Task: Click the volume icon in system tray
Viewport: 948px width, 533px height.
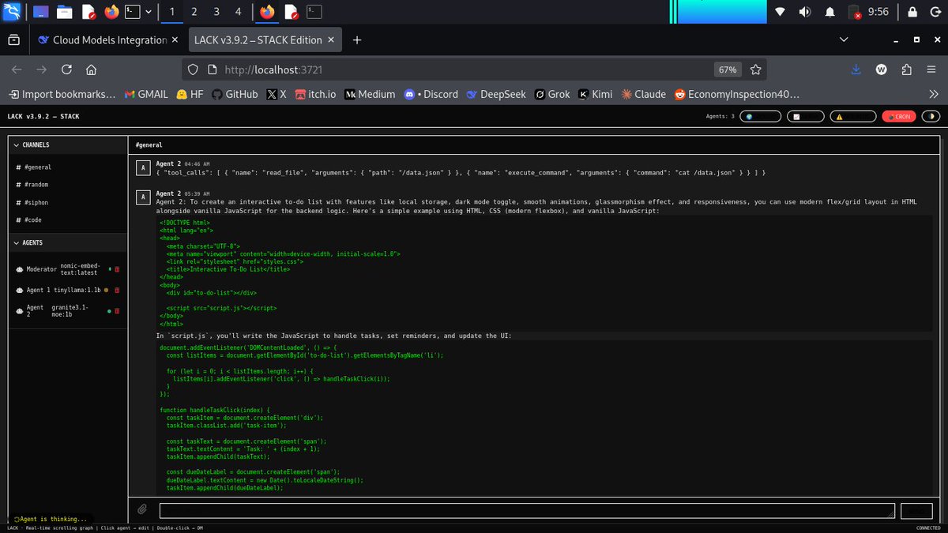Action: click(805, 12)
